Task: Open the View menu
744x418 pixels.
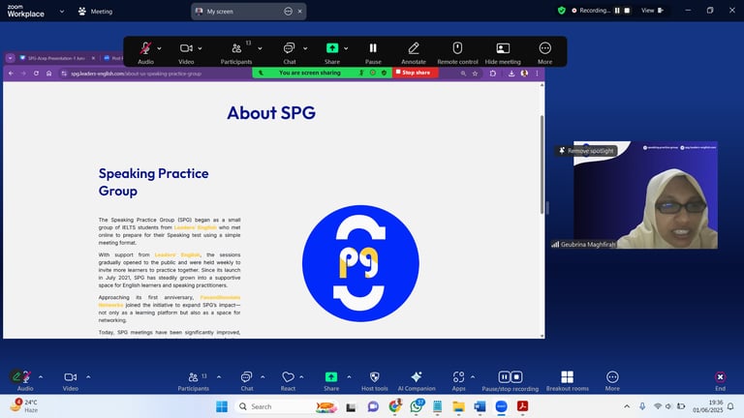Action: [x=652, y=11]
